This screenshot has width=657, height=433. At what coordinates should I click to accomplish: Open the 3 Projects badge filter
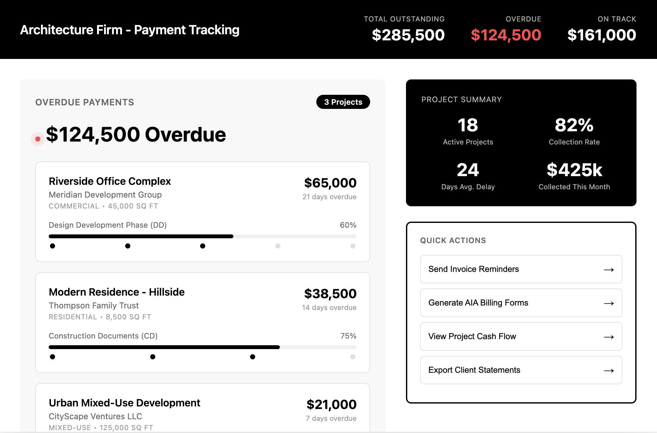point(343,102)
